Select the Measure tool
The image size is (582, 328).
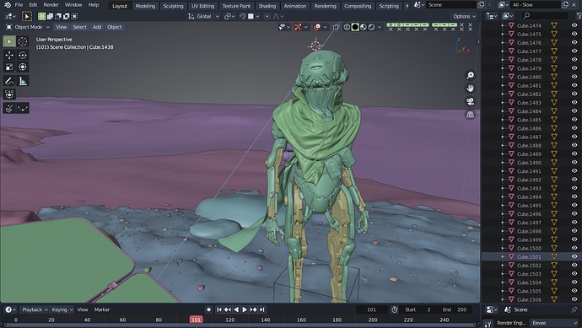pos(23,80)
